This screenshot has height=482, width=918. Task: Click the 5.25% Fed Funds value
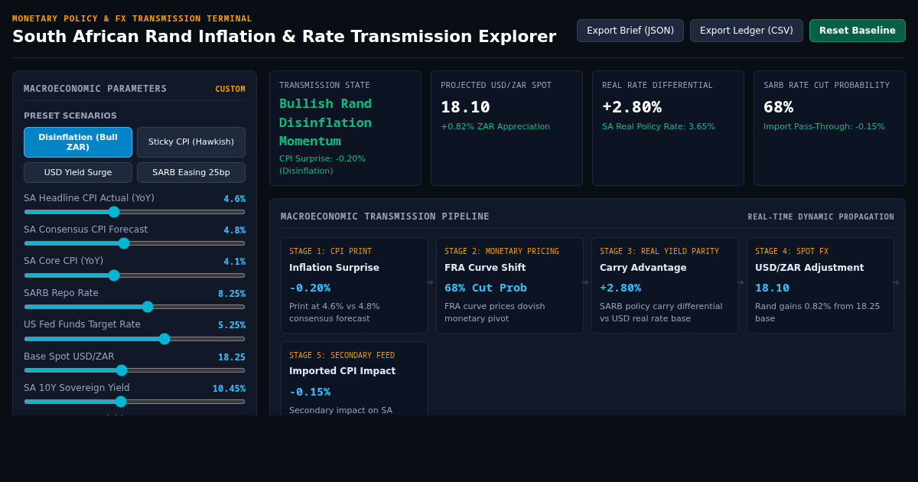[232, 325]
